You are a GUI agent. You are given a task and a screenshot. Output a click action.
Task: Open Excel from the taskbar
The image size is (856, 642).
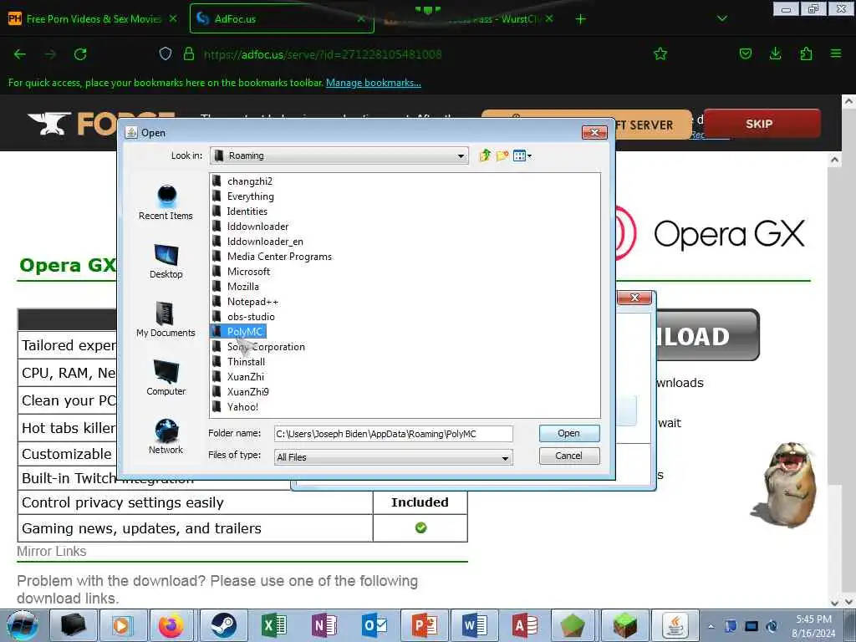pos(273,625)
